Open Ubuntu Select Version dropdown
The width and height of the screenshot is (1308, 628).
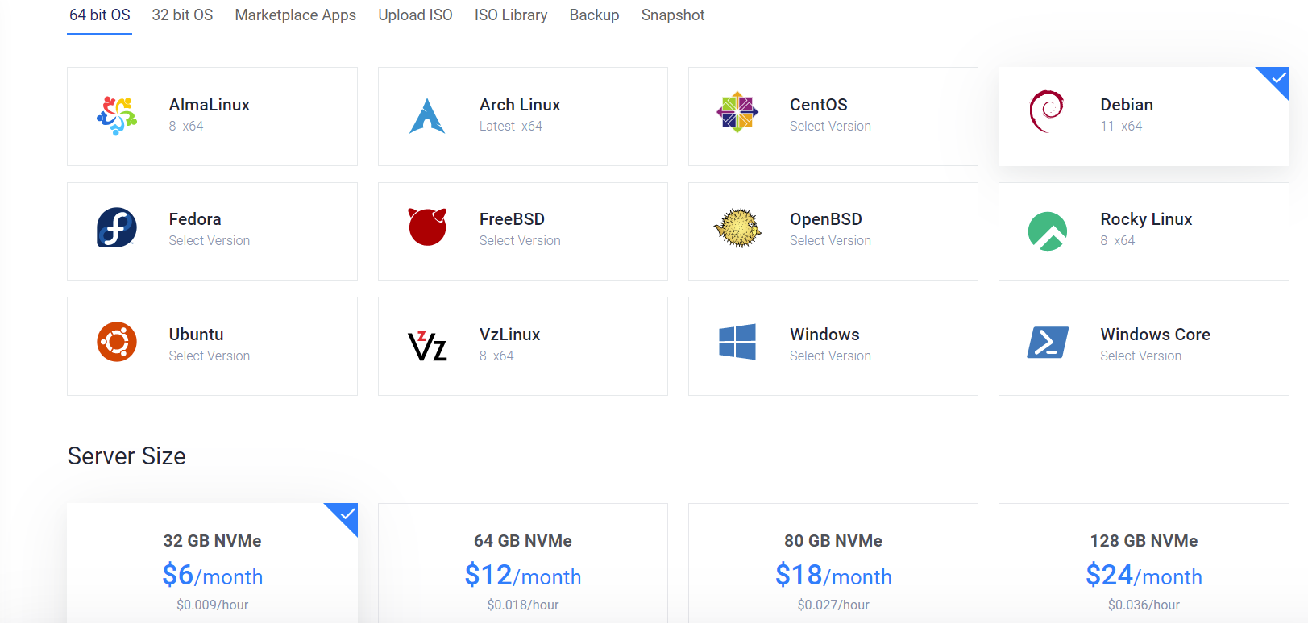[210, 356]
